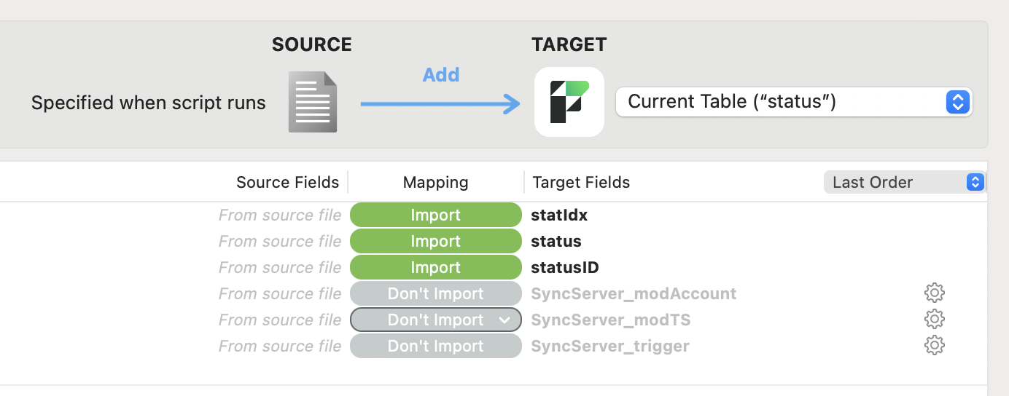Click the source file document icon
This screenshot has width=1009, height=396.
pyautogui.click(x=312, y=102)
